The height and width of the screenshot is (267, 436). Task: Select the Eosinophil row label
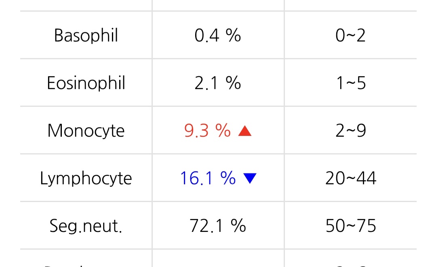[86, 83]
